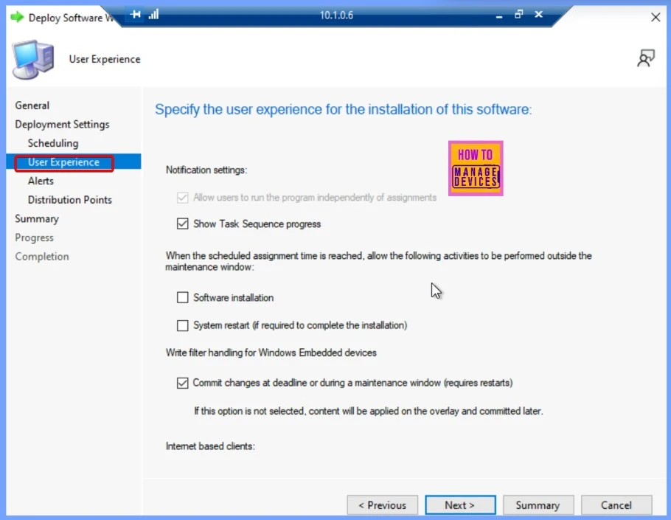The width and height of the screenshot is (671, 520).
Task: Click Allow users to run program independently checkbox
Action: pyautogui.click(x=183, y=198)
